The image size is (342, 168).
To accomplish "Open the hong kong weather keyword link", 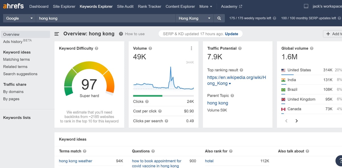I will point(76,161).
